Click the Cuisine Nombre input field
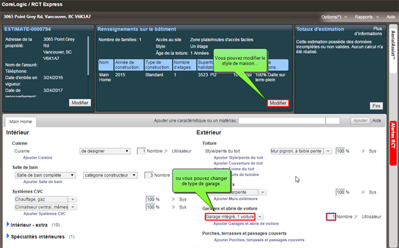The image size is (399, 248). pyautogui.click(x=141, y=151)
